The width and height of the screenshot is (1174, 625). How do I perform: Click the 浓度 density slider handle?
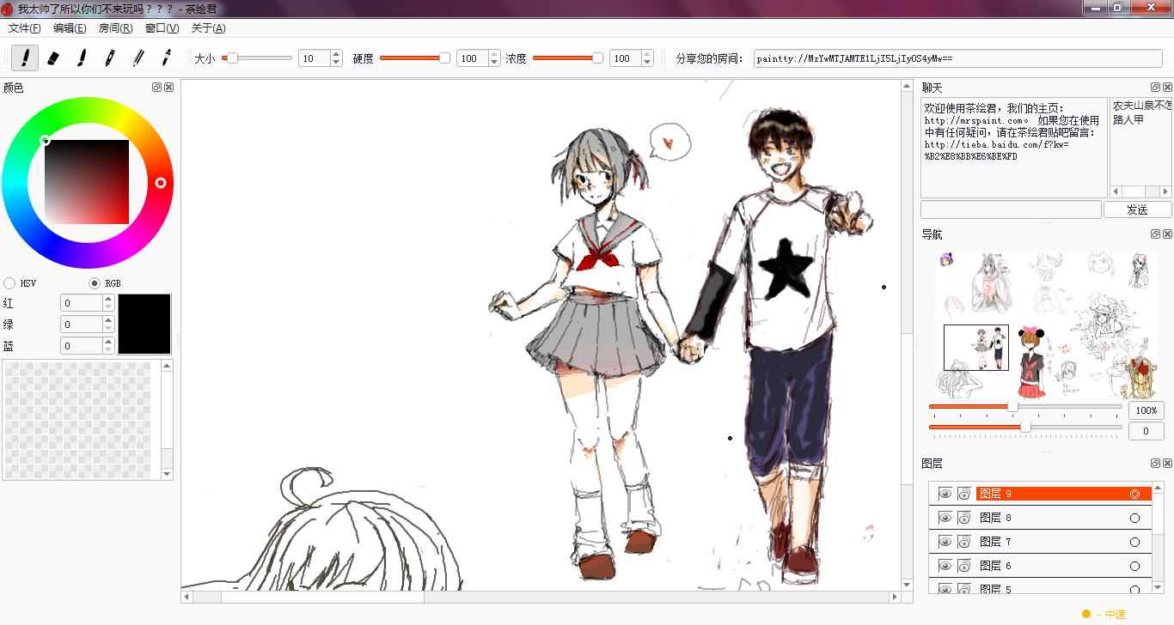coord(597,58)
